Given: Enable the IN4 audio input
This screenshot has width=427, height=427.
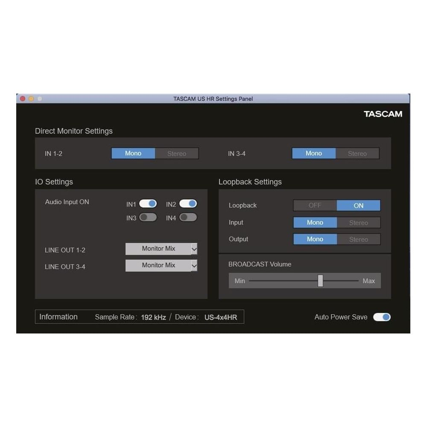Looking at the screenshot, I should [188, 217].
